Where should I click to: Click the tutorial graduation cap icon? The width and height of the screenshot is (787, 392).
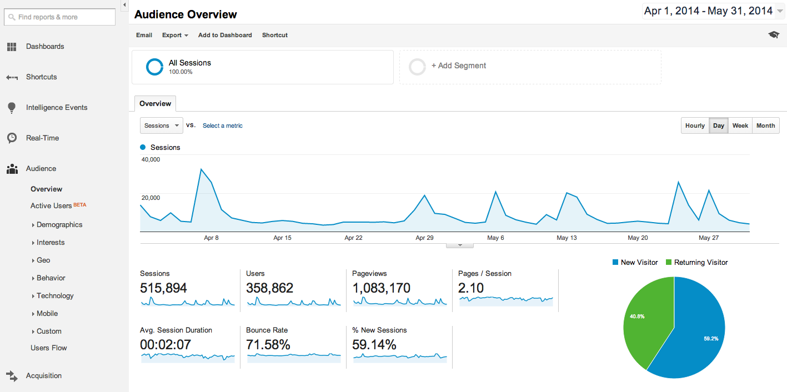click(x=773, y=34)
